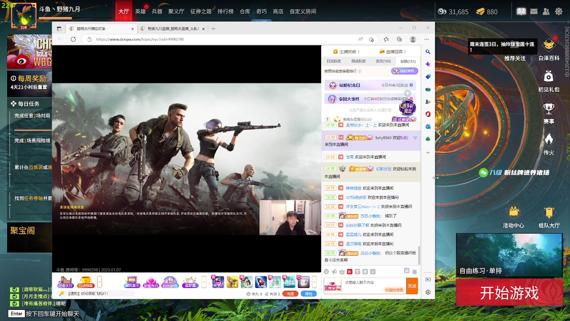Open the read aloud icon in address bar
This screenshot has height=321, width=570.
click(x=360, y=39)
